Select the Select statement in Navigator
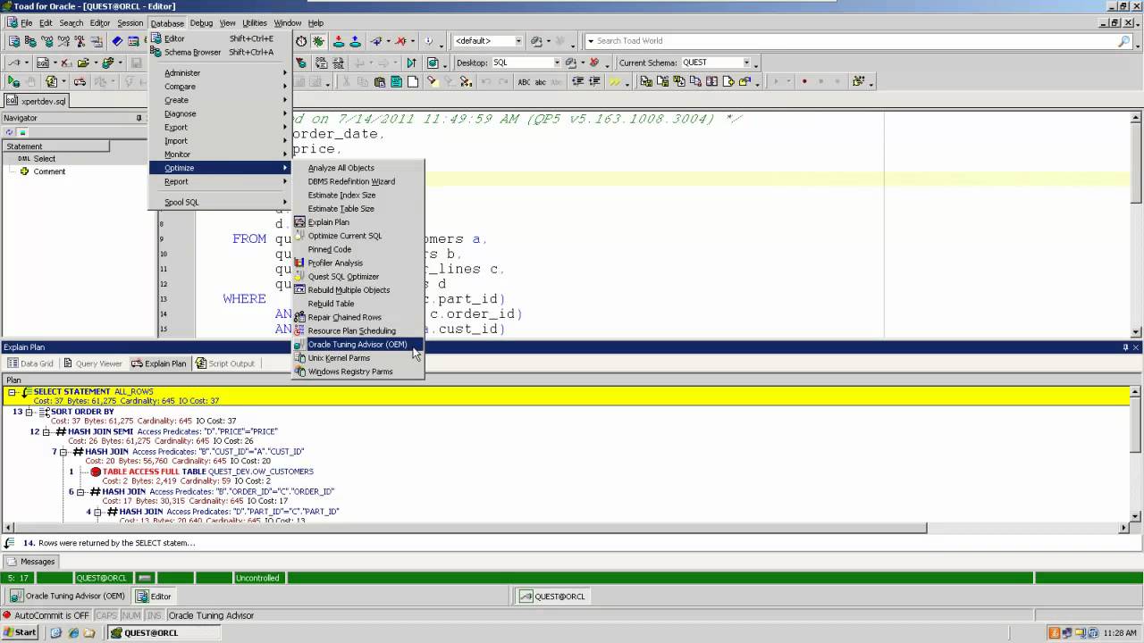1144x643 pixels. click(45, 159)
